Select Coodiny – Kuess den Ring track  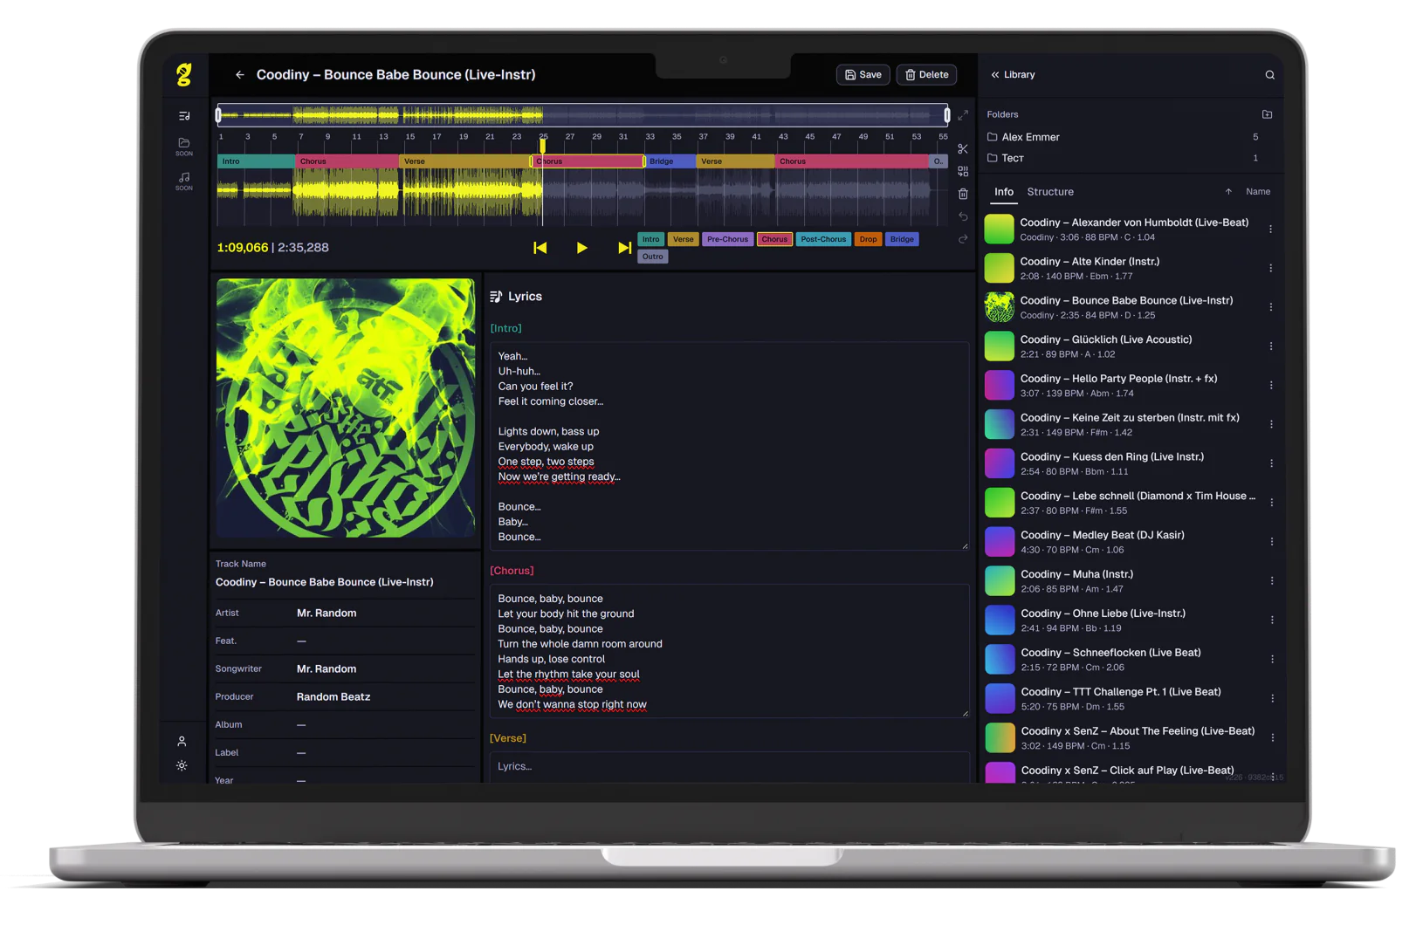(1131, 464)
